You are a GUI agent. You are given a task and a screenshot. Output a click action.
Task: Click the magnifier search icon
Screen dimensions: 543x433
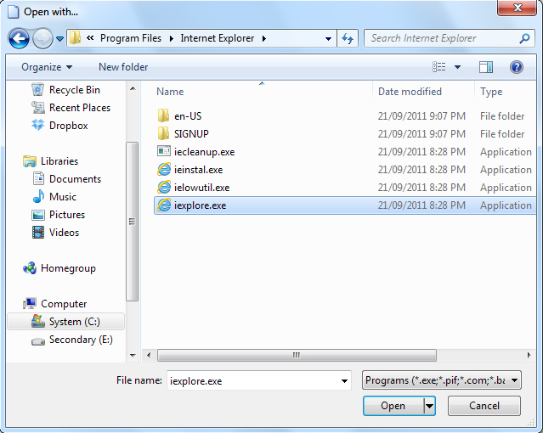pos(524,38)
